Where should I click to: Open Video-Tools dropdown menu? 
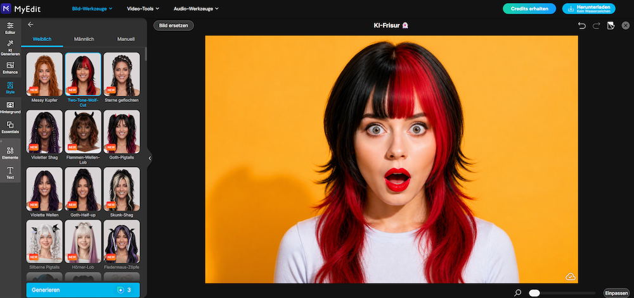click(143, 8)
